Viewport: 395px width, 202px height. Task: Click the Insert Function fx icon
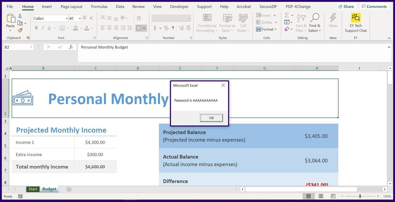click(71, 47)
